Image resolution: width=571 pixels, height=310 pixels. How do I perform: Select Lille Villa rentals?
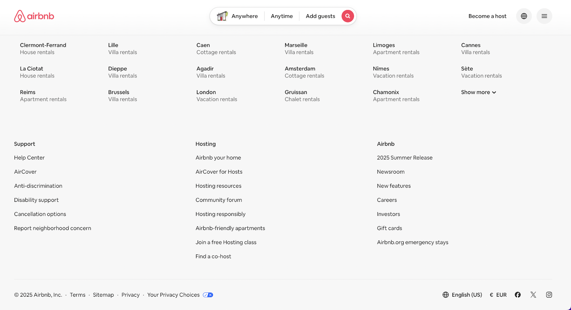[x=123, y=48]
